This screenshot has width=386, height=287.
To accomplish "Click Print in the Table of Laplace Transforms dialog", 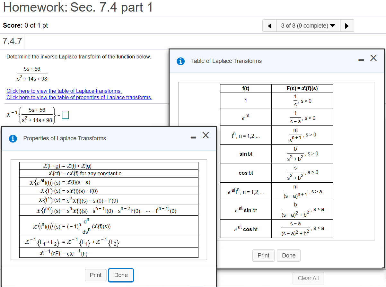I will pyautogui.click(x=263, y=256).
